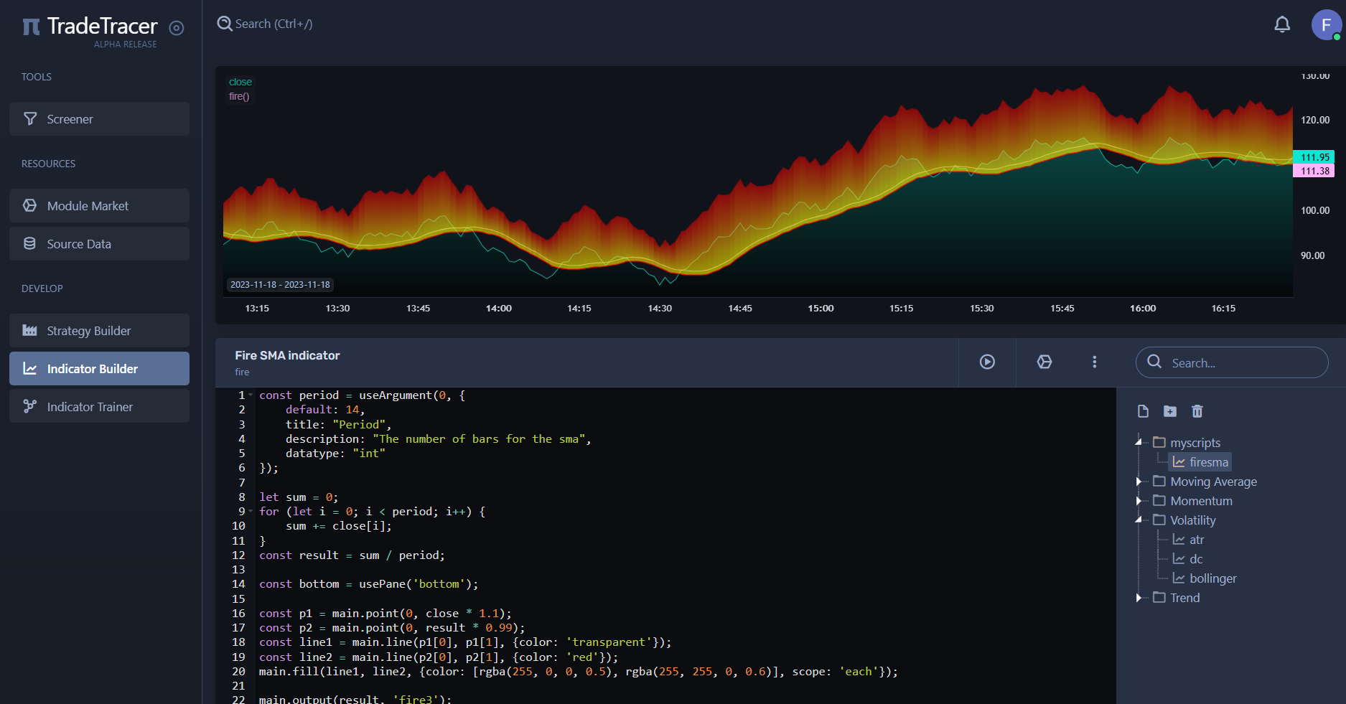1346x704 pixels.
Task: Run the indicator with the play icon
Action: [x=987, y=362]
